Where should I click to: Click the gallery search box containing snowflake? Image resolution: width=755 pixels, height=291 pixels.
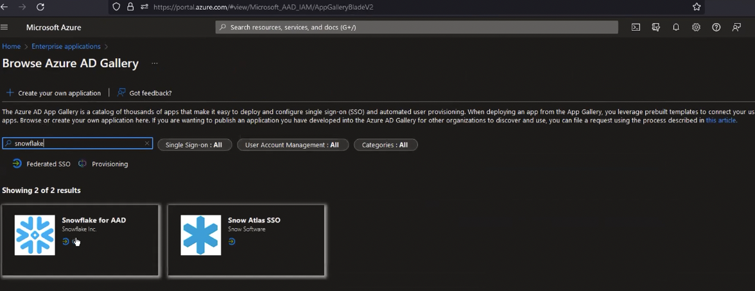(x=78, y=144)
